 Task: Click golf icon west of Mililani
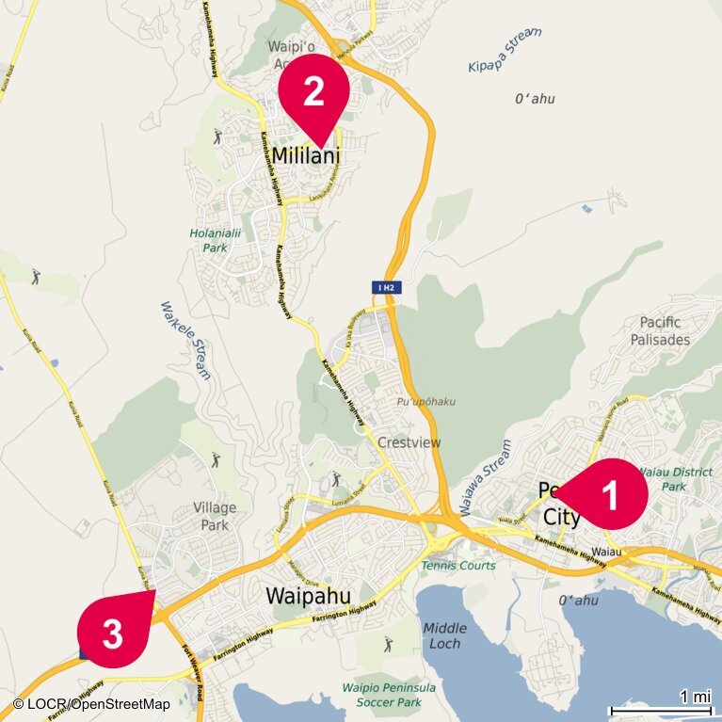click(x=217, y=136)
